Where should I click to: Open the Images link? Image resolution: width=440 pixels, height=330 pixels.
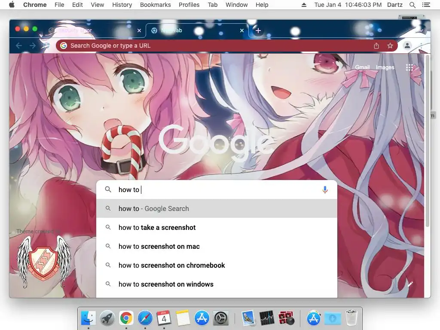tap(385, 67)
